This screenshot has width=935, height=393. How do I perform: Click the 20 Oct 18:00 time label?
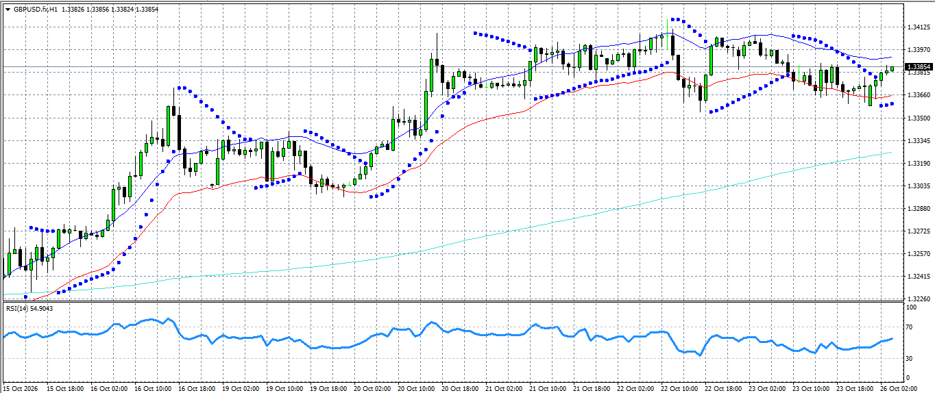[461, 388]
